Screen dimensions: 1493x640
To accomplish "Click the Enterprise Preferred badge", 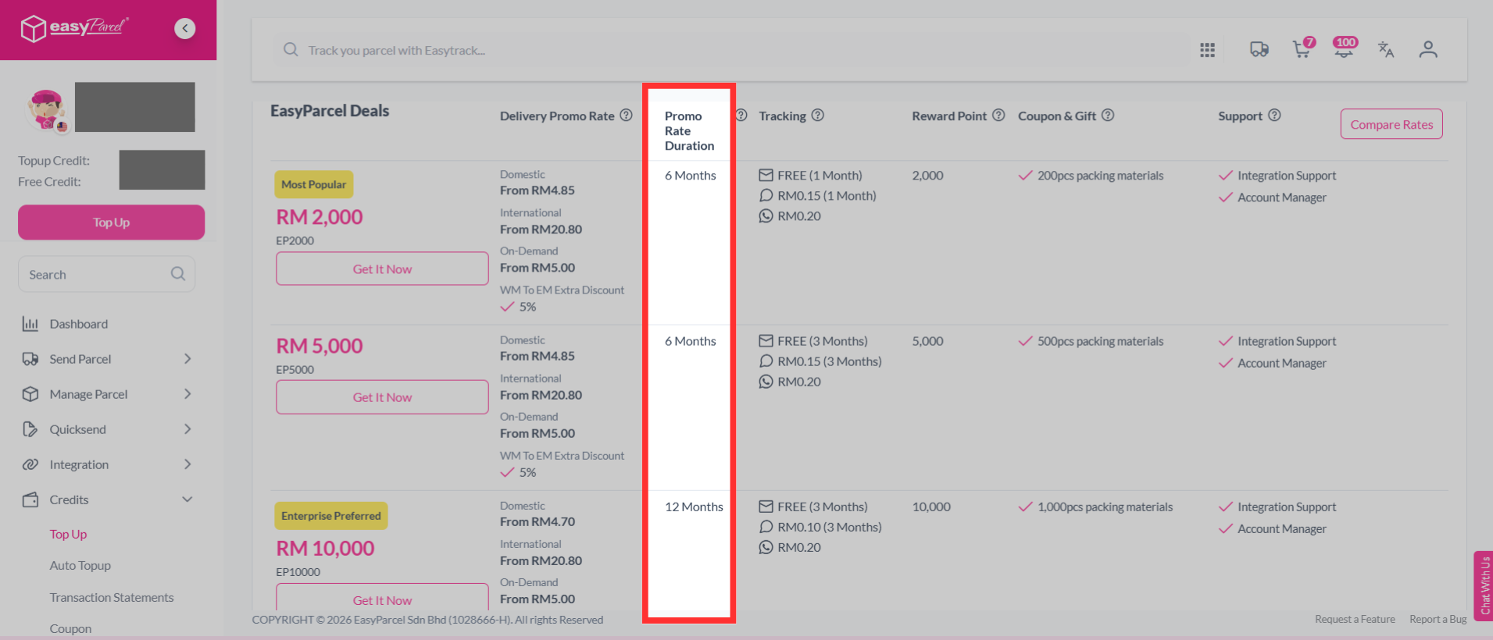I will tap(331, 516).
